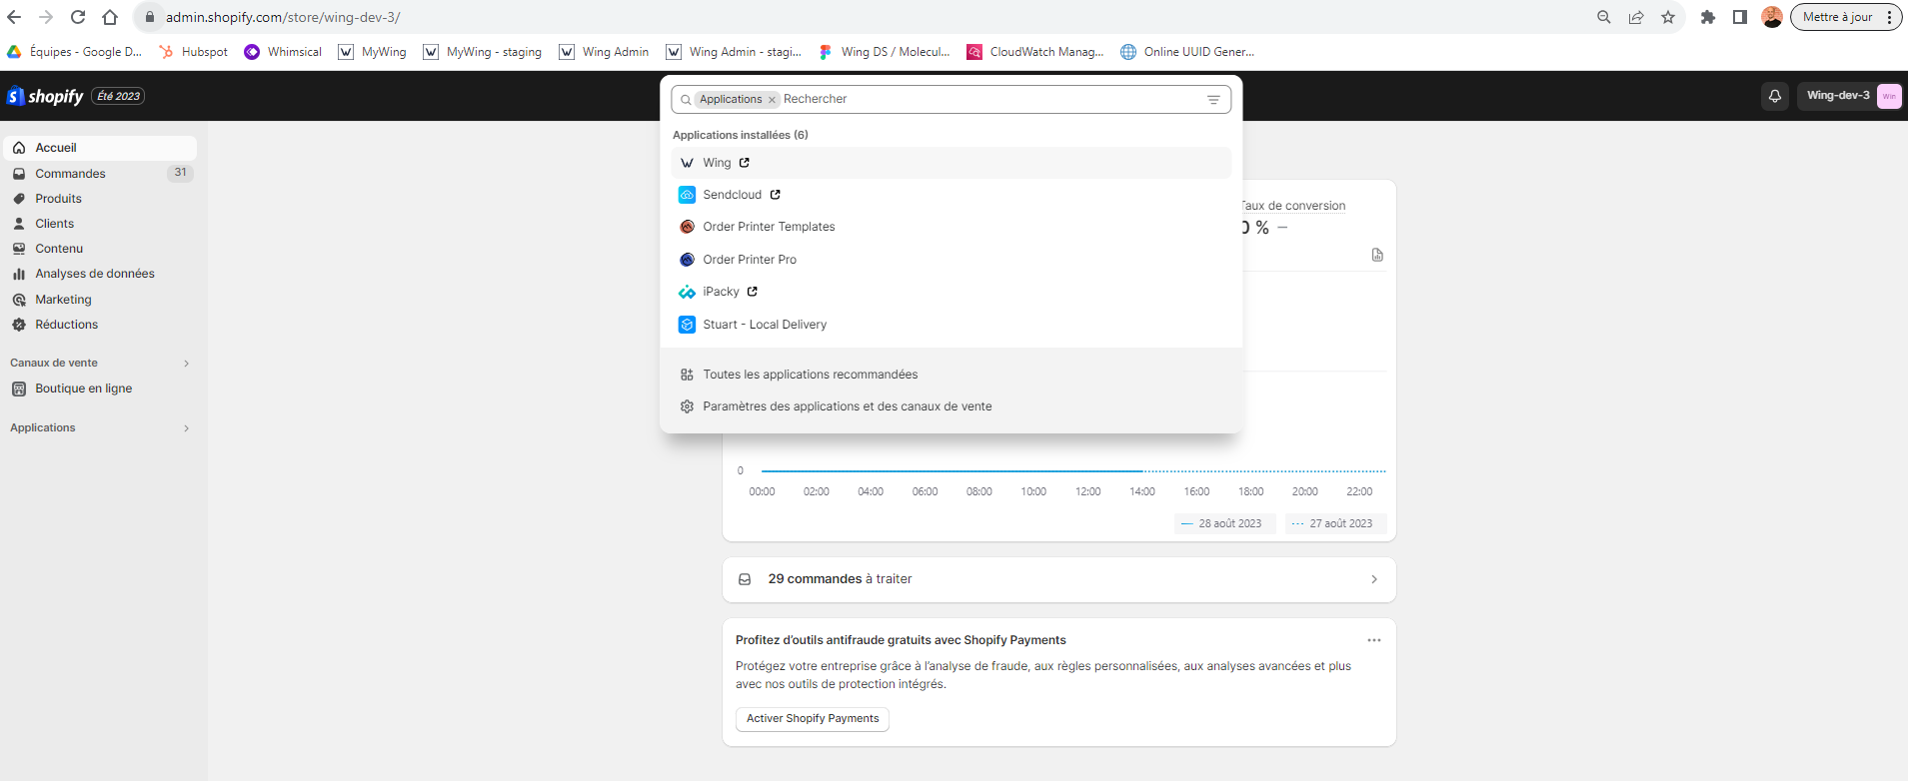Go to Accueil in sidebar

[100, 148]
